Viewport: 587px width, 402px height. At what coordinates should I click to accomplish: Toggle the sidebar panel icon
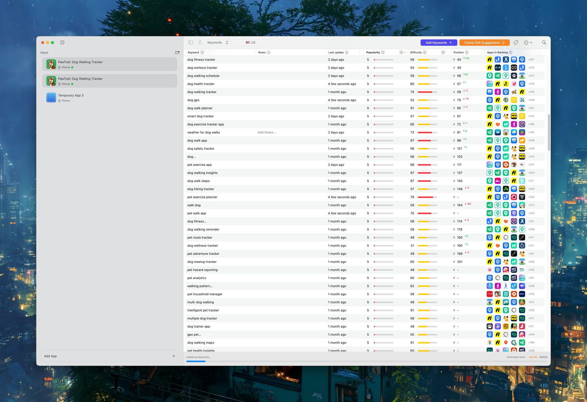tap(190, 43)
